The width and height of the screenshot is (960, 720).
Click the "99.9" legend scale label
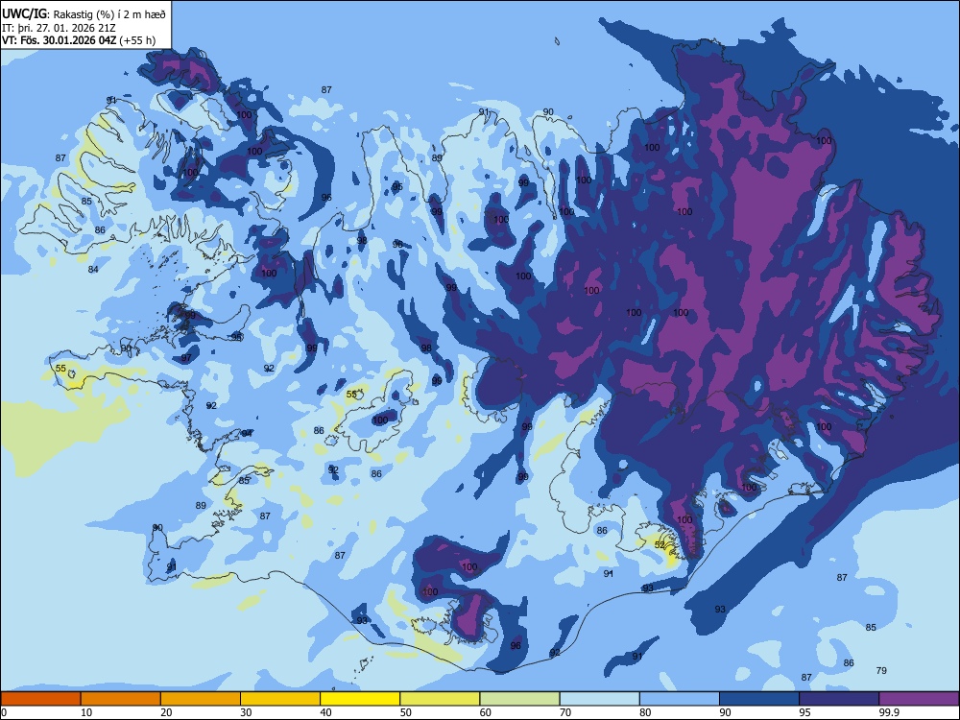pyautogui.click(x=889, y=712)
